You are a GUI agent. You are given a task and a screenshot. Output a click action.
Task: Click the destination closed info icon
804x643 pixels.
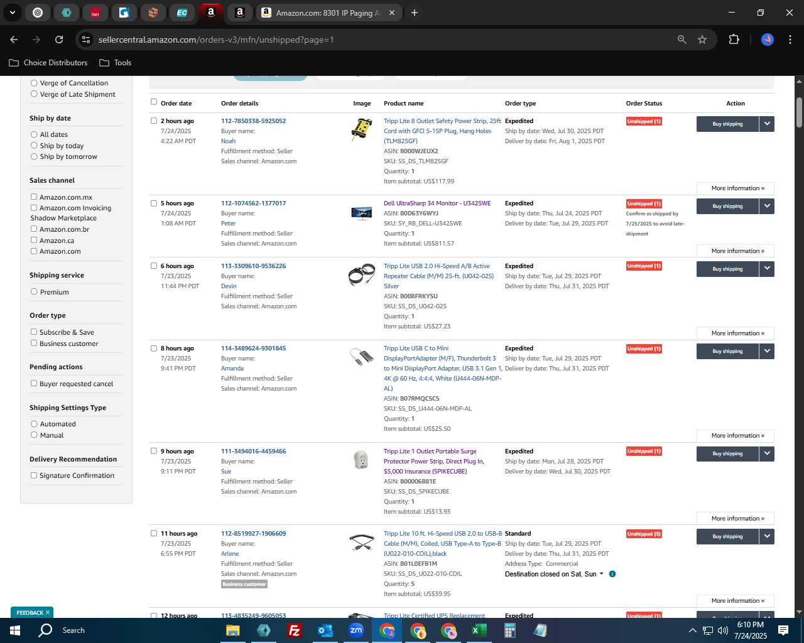(x=612, y=574)
